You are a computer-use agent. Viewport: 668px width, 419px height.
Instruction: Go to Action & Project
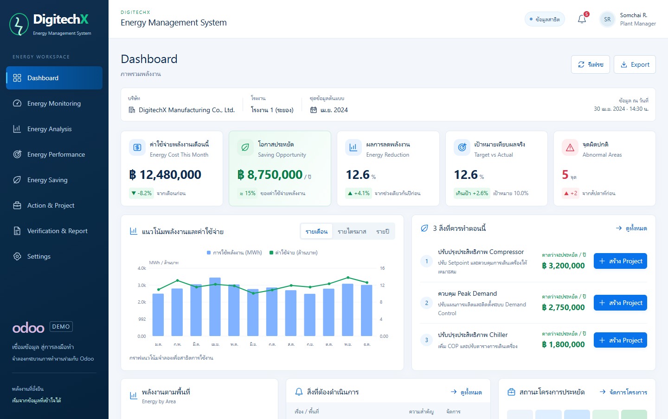point(54,205)
